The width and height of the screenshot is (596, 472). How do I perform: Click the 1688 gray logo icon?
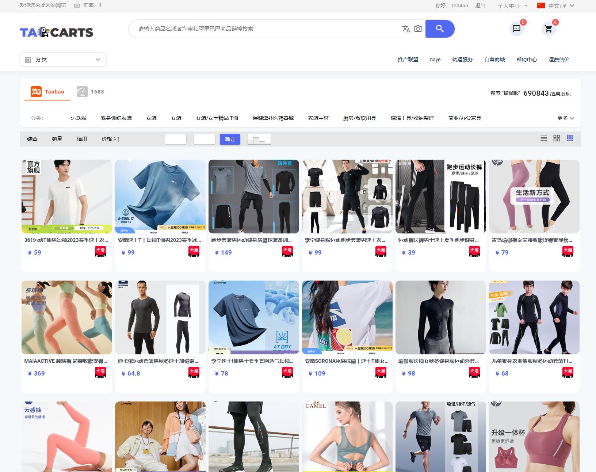click(82, 92)
